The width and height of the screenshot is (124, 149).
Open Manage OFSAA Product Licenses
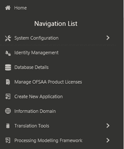point(48,82)
